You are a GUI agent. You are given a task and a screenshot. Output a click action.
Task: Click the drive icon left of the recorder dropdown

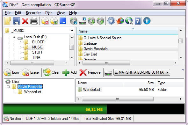108,73
